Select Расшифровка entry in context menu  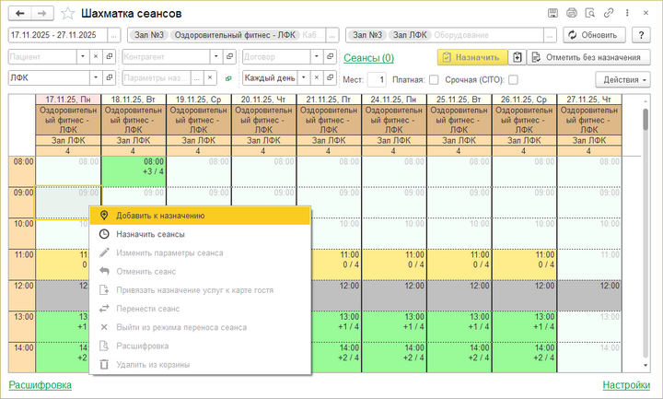pyautogui.click(x=200, y=346)
